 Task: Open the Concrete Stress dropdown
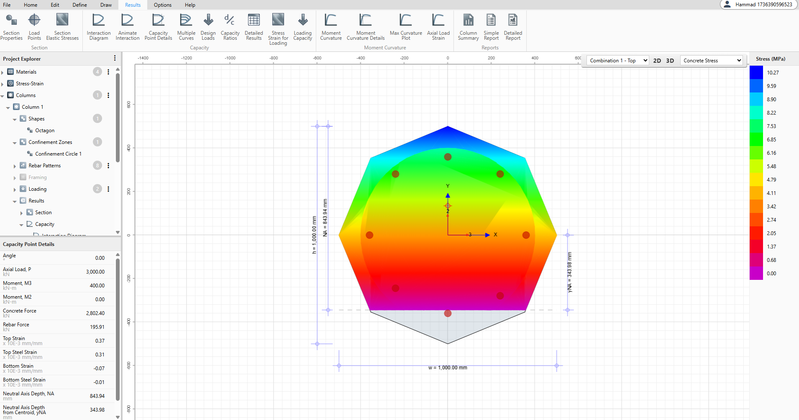pyautogui.click(x=712, y=61)
